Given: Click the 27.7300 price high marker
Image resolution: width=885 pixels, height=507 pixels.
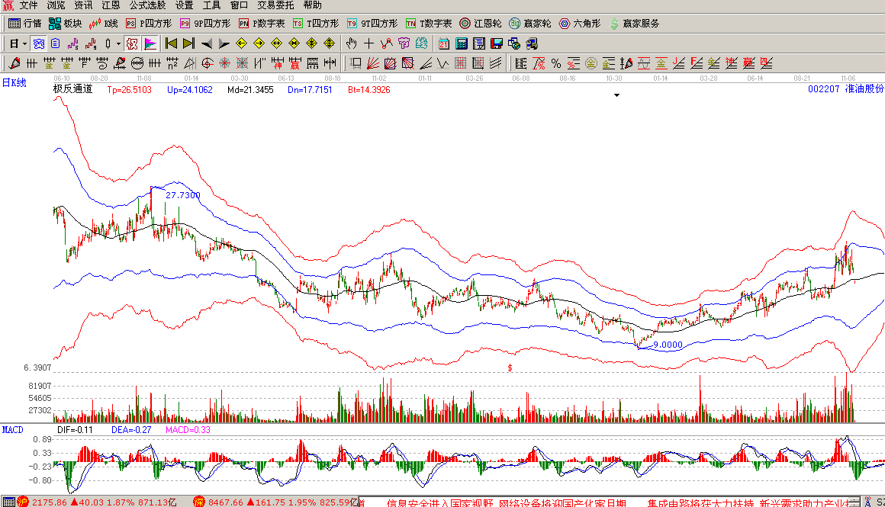Looking at the screenshot, I should (x=183, y=195).
